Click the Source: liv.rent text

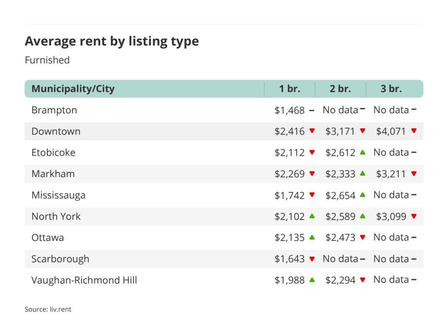click(48, 310)
